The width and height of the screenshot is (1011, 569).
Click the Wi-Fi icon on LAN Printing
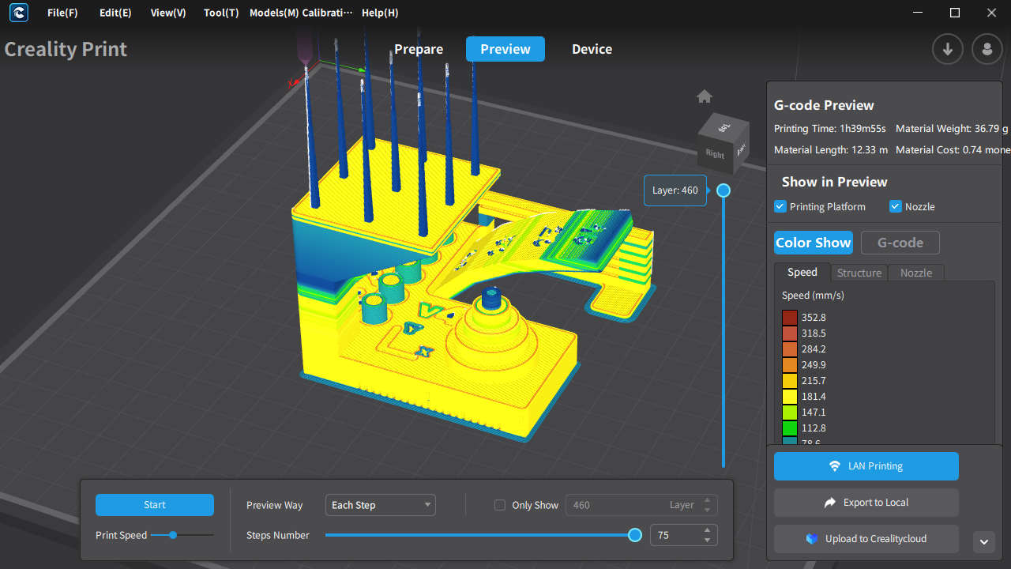pyautogui.click(x=835, y=466)
